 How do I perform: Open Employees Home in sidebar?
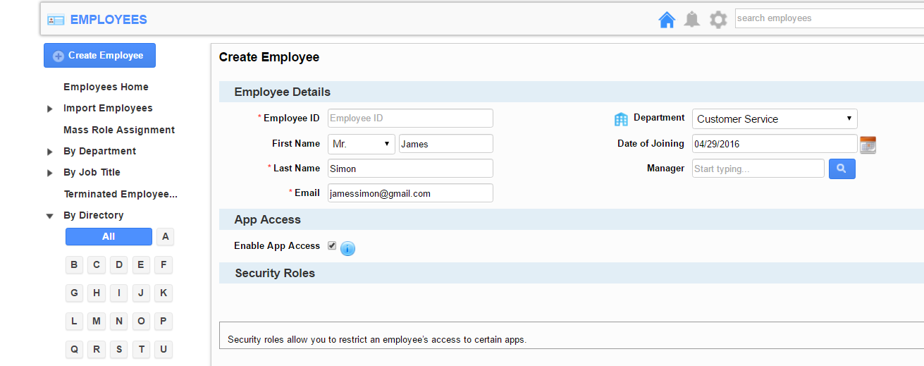(x=106, y=87)
